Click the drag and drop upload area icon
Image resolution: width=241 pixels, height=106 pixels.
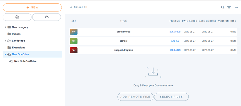pyautogui.click(x=153, y=72)
